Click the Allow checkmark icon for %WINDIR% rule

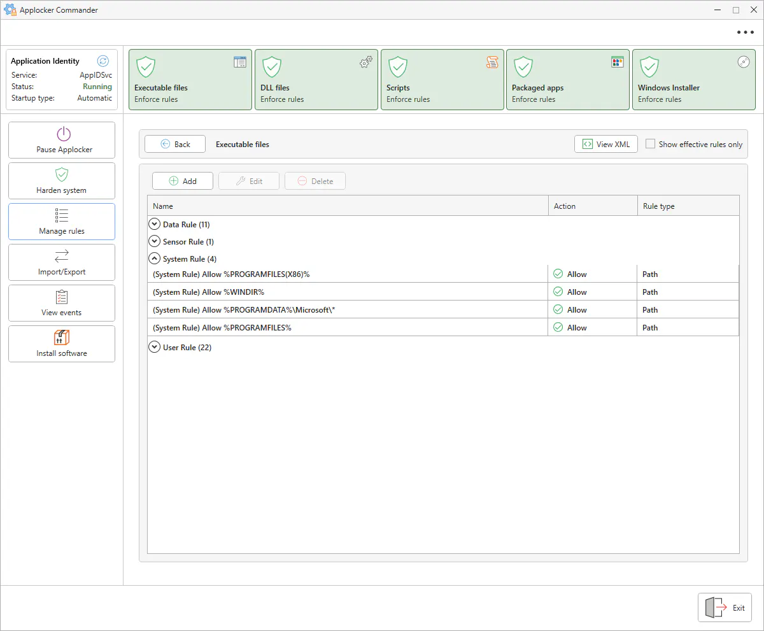(x=558, y=292)
